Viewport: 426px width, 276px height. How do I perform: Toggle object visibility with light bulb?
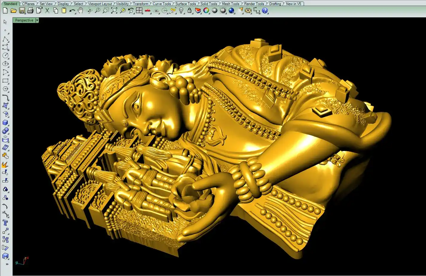[x=181, y=11]
